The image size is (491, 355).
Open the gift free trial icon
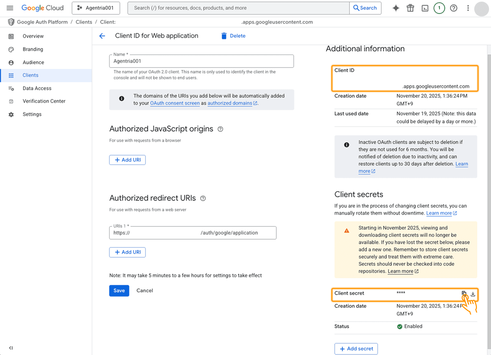coord(411,8)
